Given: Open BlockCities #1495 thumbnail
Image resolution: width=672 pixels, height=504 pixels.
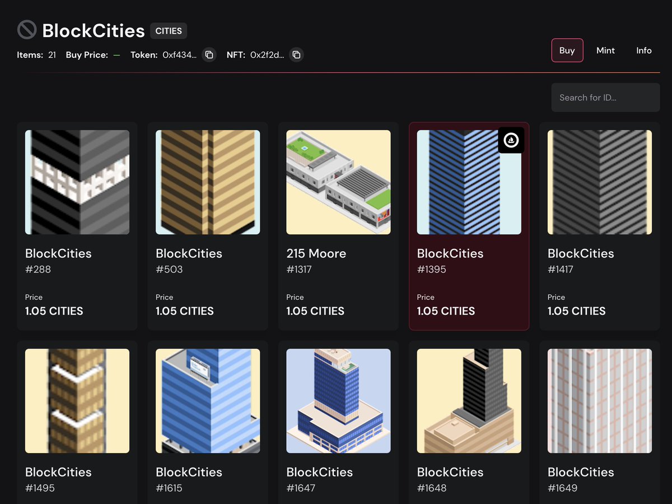Looking at the screenshot, I should [77, 401].
